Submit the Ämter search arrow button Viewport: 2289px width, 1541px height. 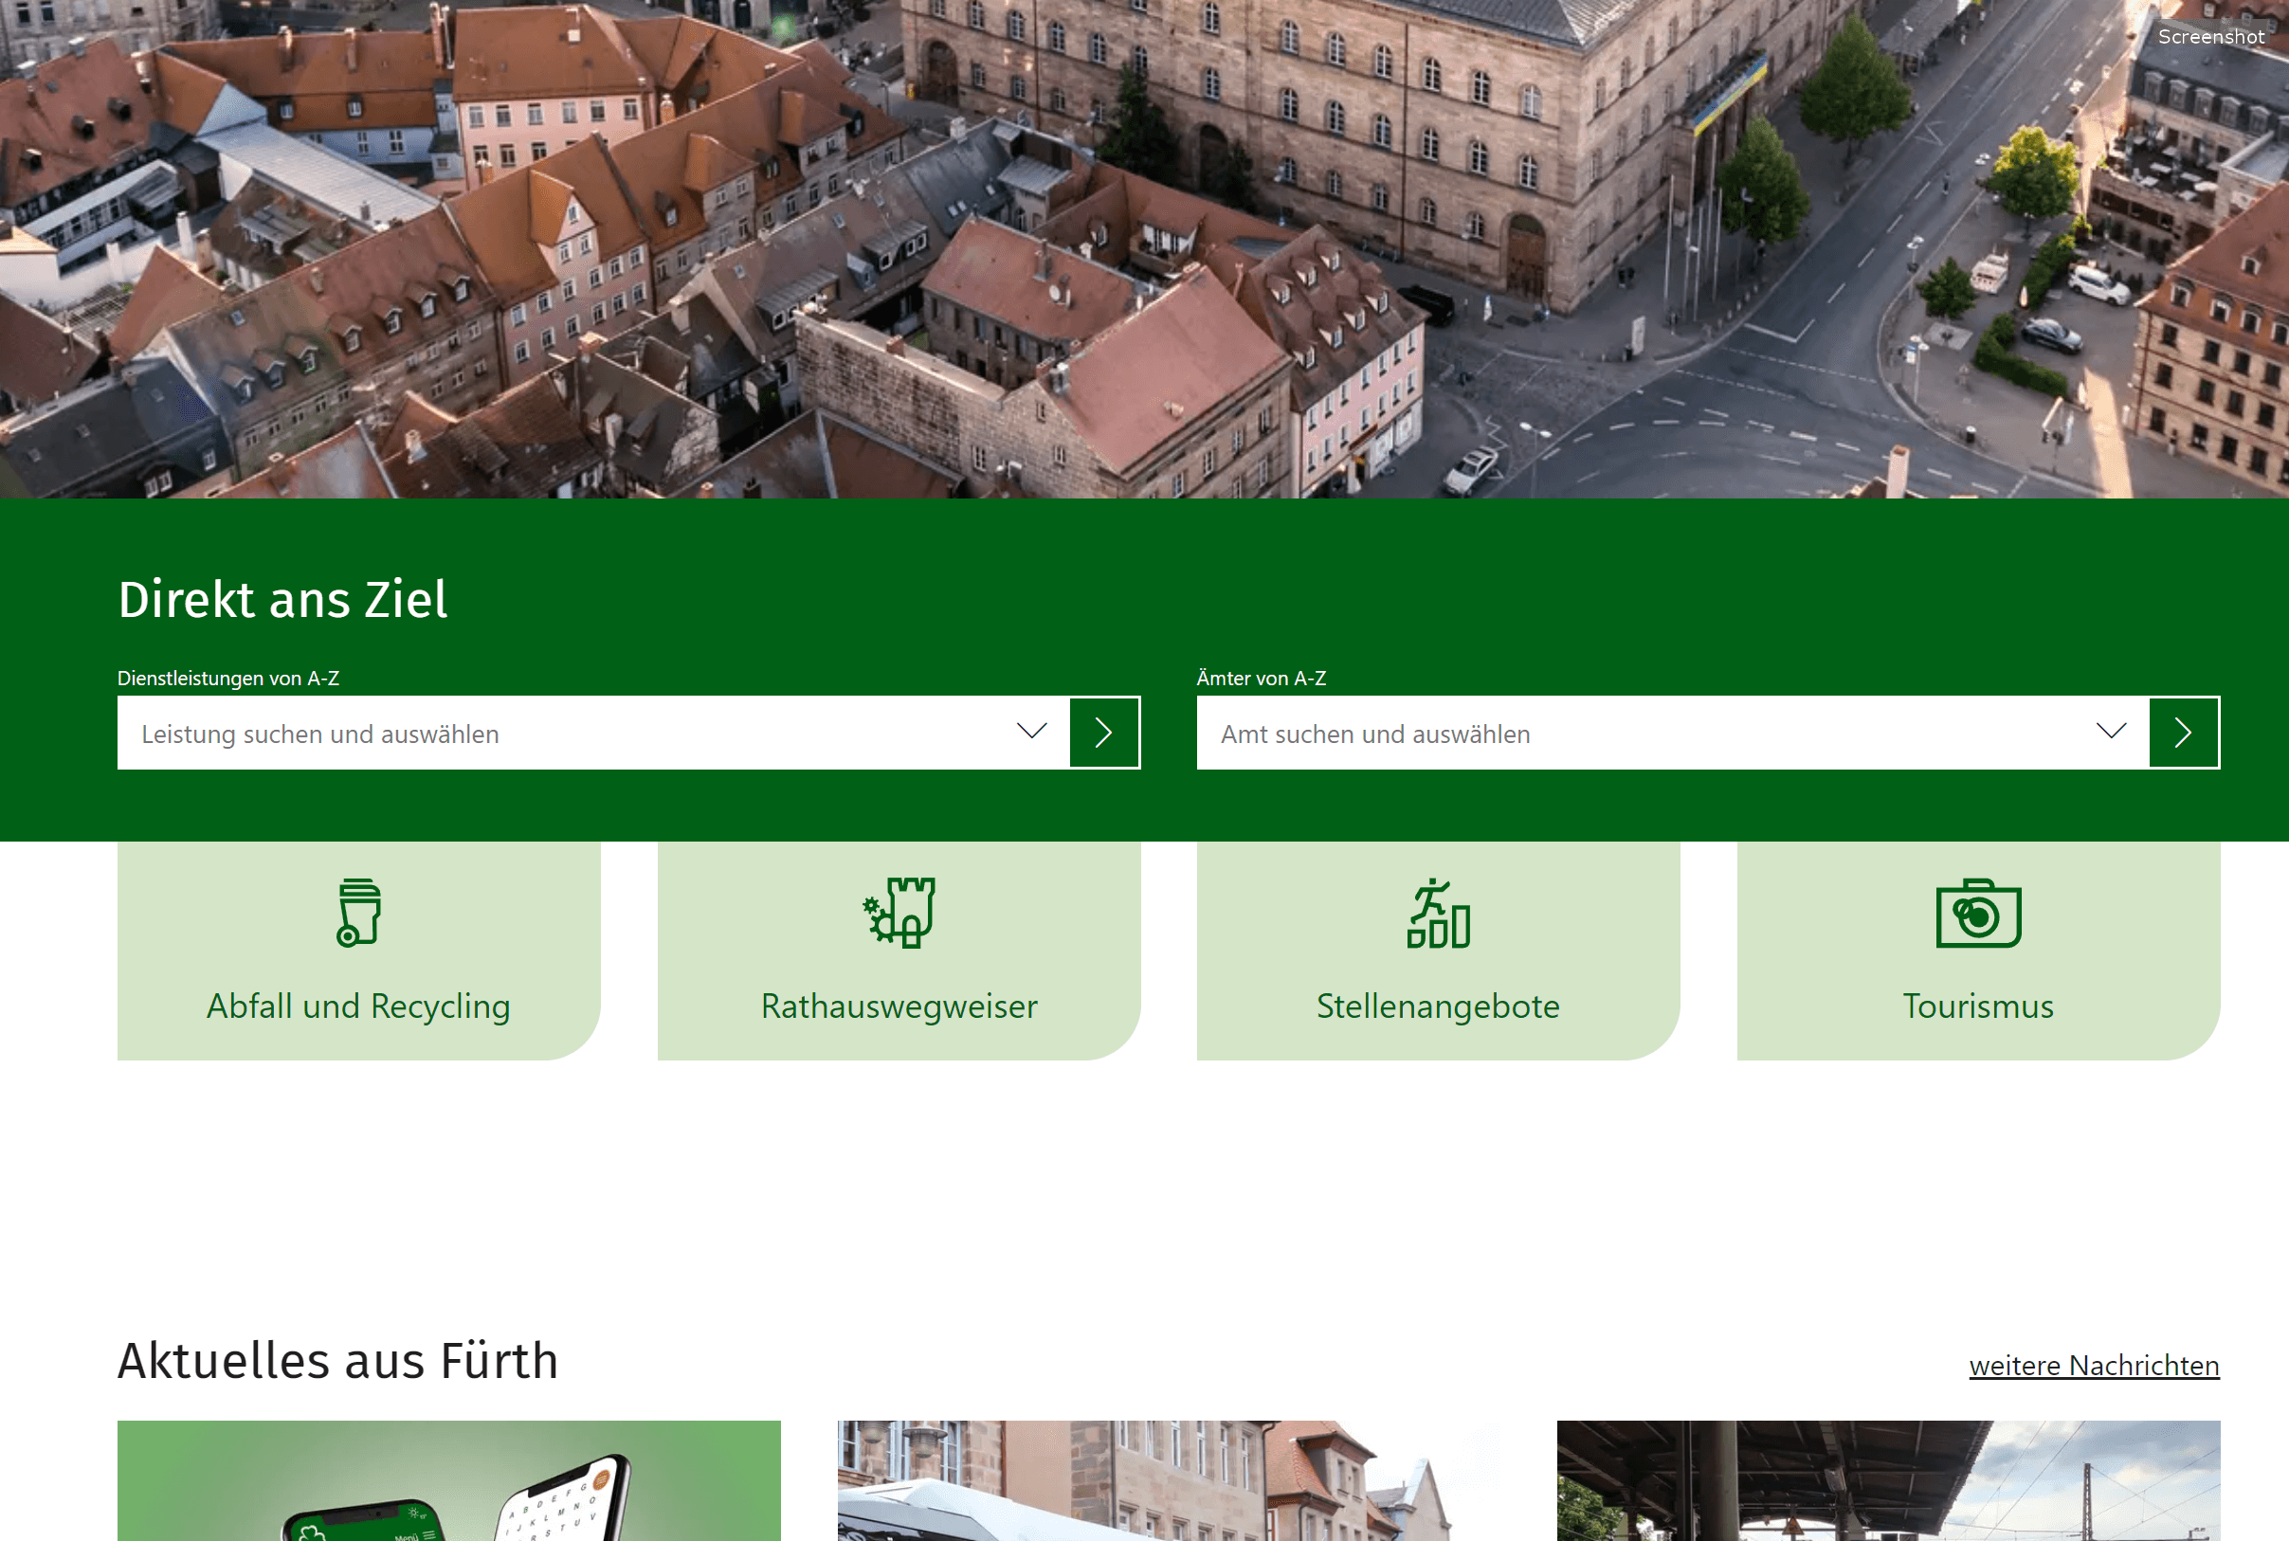(2183, 733)
